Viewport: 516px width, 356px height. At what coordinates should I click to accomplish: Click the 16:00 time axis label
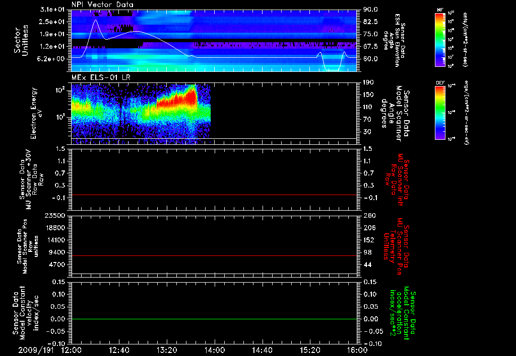[357, 350]
